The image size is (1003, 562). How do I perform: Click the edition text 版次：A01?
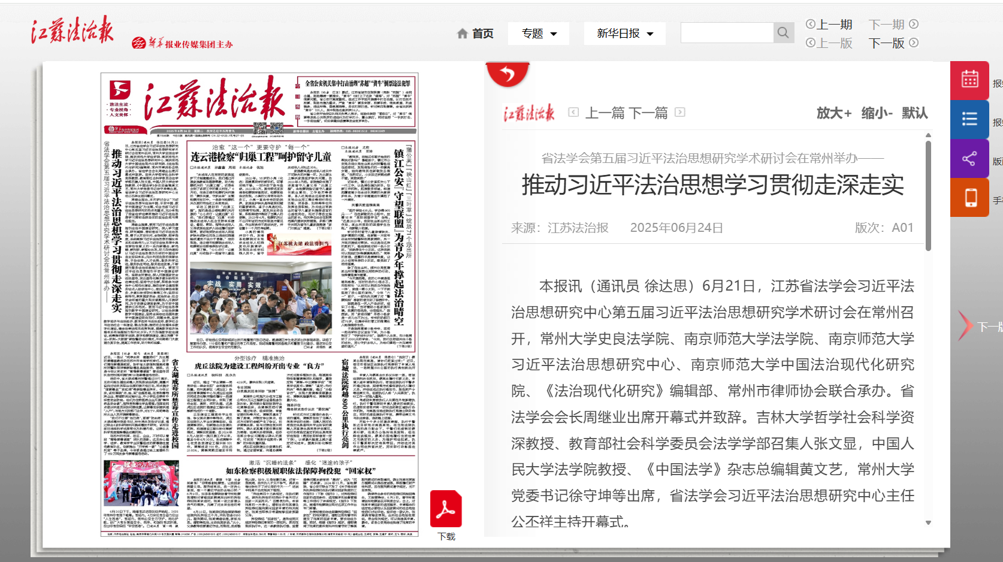pos(884,228)
